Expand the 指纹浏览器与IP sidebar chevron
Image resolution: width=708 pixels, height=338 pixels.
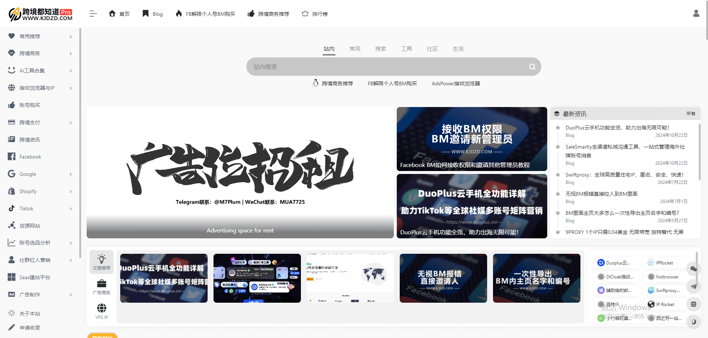tap(71, 88)
